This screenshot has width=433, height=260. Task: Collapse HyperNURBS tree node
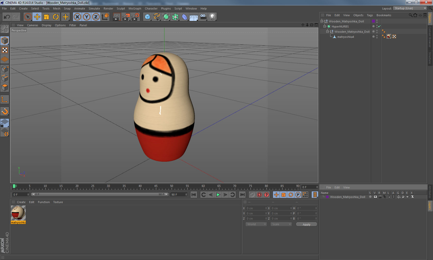click(325, 26)
